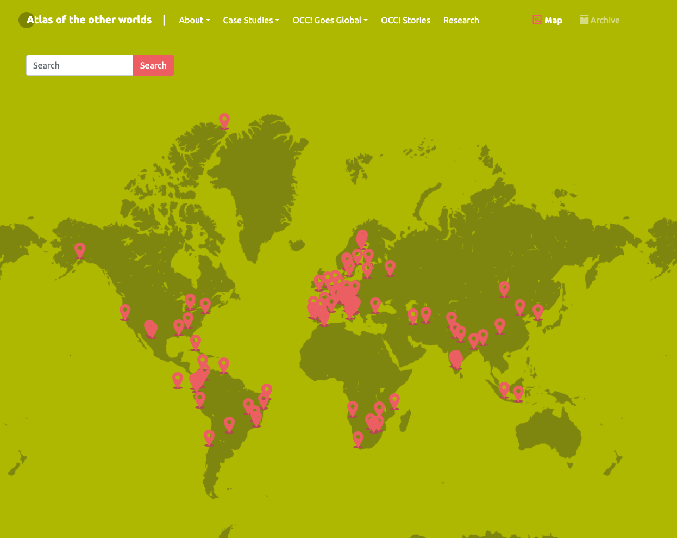The height and width of the screenshot is (538, 677).
Task: Select the map pin in Chile
Action: click(x=209, y=437)
